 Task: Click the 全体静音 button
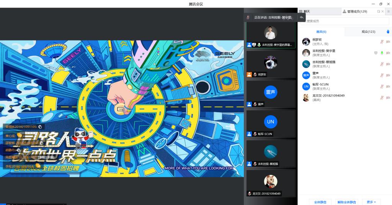click(320, 202)
